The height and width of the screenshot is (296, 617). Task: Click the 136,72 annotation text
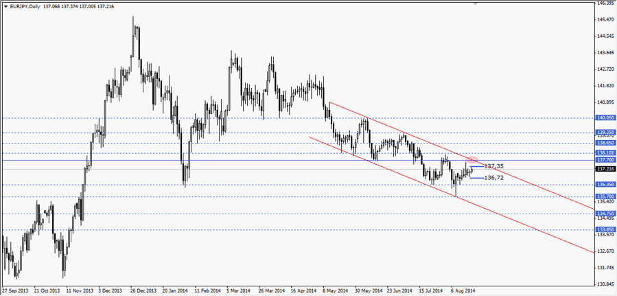494,177
